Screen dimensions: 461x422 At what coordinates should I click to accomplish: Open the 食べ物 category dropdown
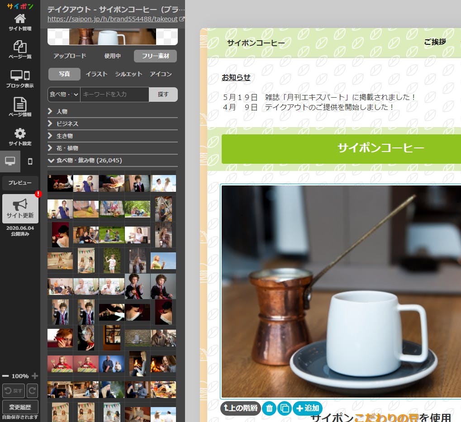[64, 95]
